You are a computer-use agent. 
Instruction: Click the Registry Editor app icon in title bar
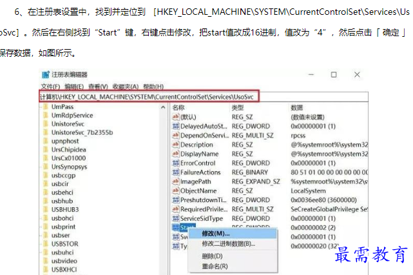46,75
